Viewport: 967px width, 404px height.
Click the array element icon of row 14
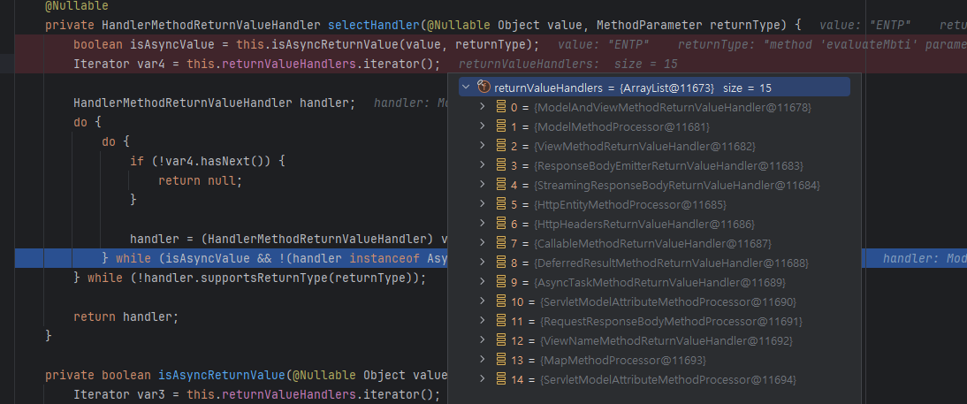[501, 379]
